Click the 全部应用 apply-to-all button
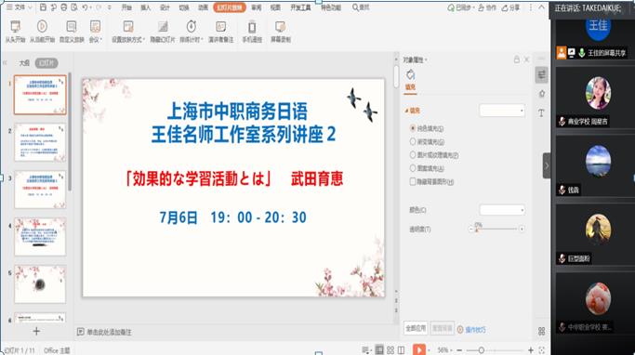Screen dimensions: 635x355 click(x=416, y=328)
